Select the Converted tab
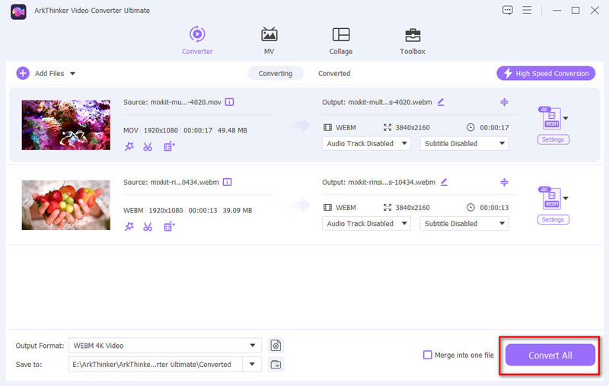The width and height of the screenshot is (609, 386). coord(334,73)
